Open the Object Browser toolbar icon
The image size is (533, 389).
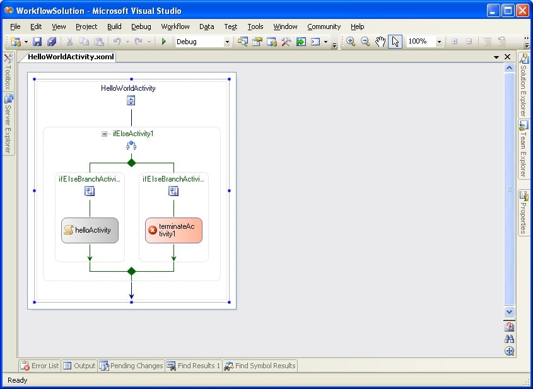(x=272, y=42)
